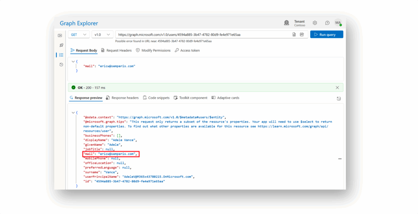Click the givenName "Adele" line
The width and height of the screenshot is (418, 214).
(102, 145)
